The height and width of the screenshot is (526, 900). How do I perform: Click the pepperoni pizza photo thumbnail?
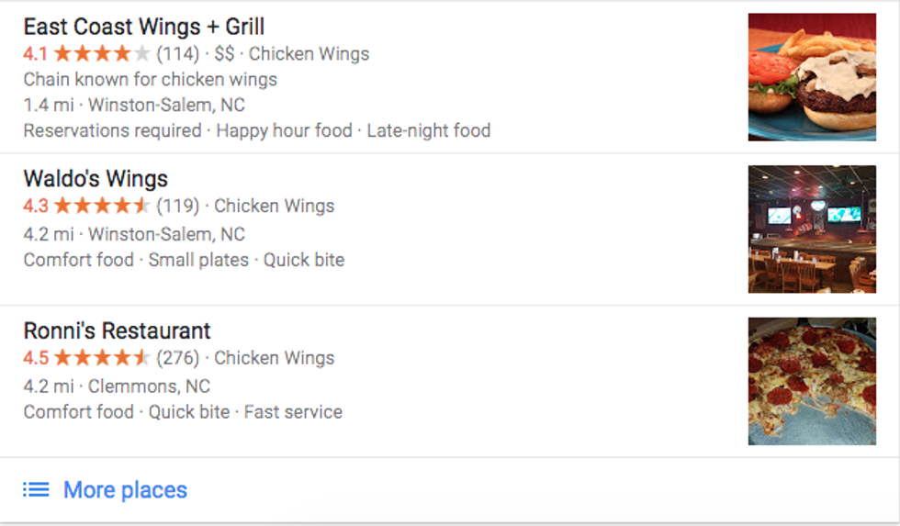click(x=812, y=381)
